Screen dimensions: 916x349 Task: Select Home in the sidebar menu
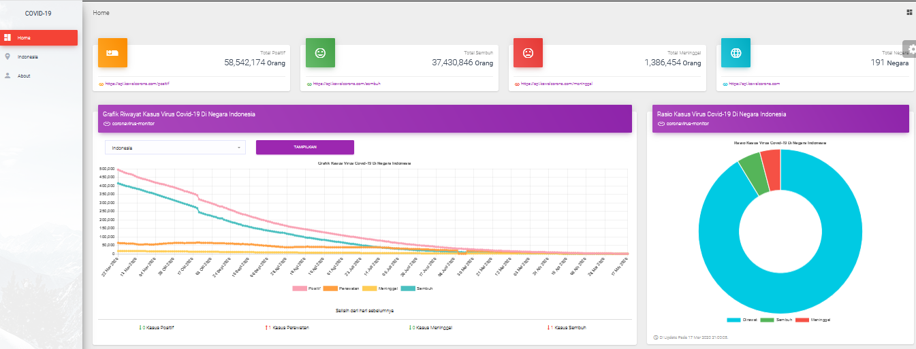(x=40, y=38)
